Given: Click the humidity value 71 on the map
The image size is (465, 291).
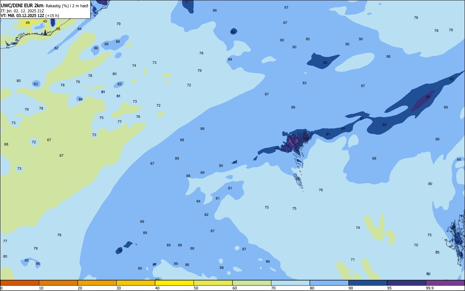Looking at the screenshot, I should tap(353, 260).
